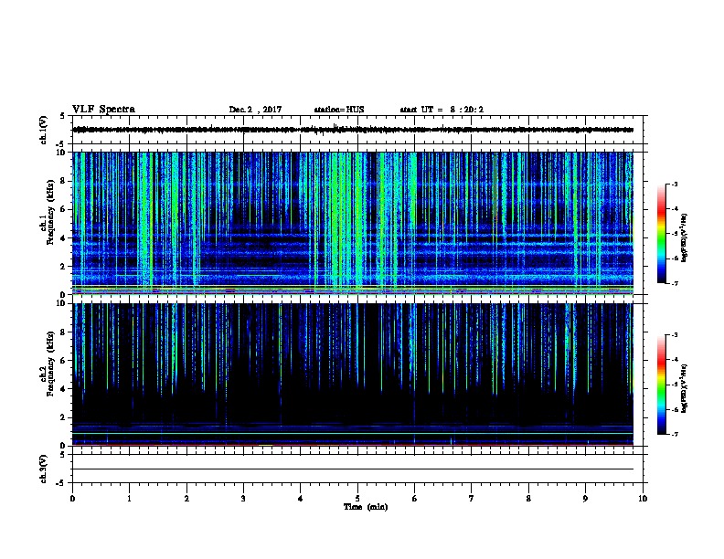Click time axis tick label "8"
This screenshot has width=724, height=559.
click(528, 499)
